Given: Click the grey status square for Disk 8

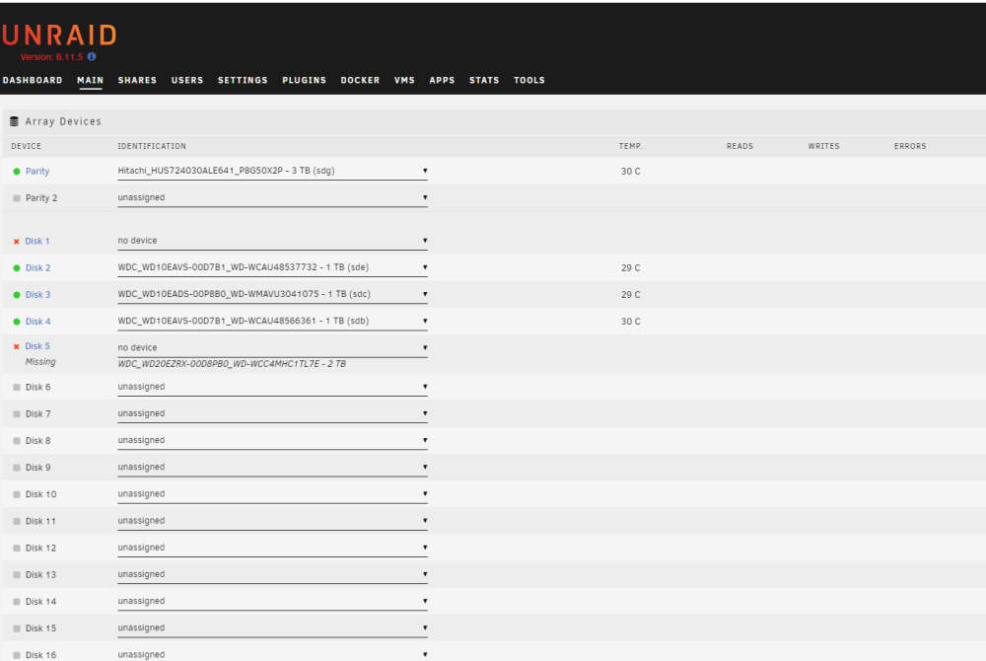Looking at the screenshot, I should click(x=17, y=441).
